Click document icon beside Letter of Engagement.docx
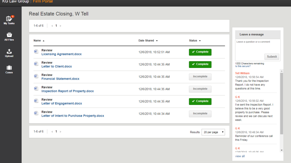Image resolution: width=291 pixels, height=163 pixels. click(x=36, y=101)
